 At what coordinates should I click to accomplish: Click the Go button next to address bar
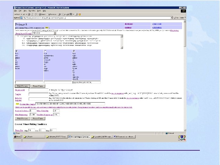[x=176, y=18]
